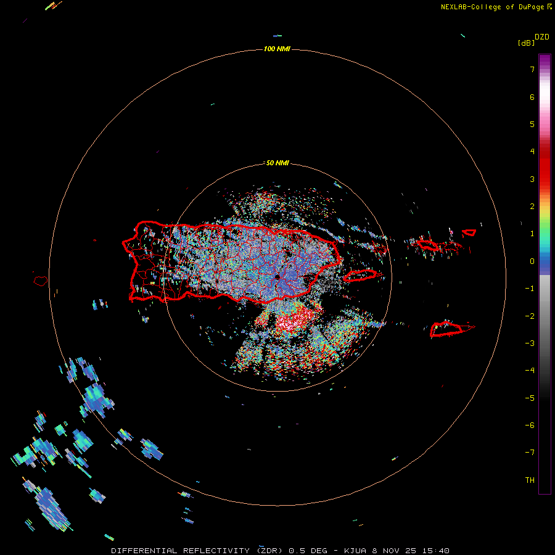Click the -1 dB tick label
The height and width of the screenshot is (555, 555).
pyautogui.click(x=530, y=289)
